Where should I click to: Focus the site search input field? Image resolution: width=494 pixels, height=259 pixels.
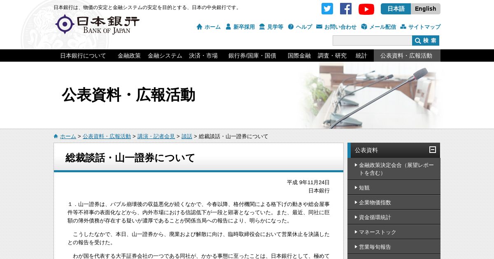(372, 40)
